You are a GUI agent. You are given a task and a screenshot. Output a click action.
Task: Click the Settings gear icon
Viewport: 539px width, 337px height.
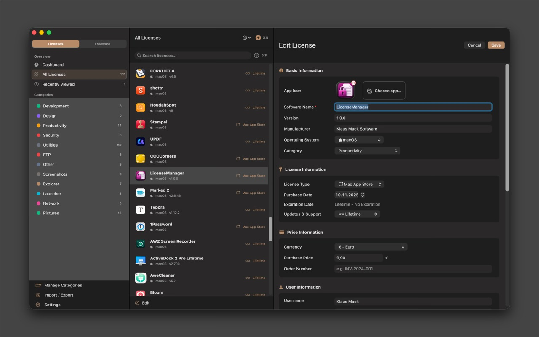(x=38, y=305)
